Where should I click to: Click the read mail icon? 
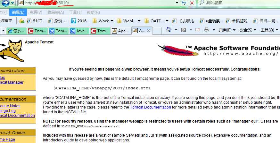click(x=198, y=30)
